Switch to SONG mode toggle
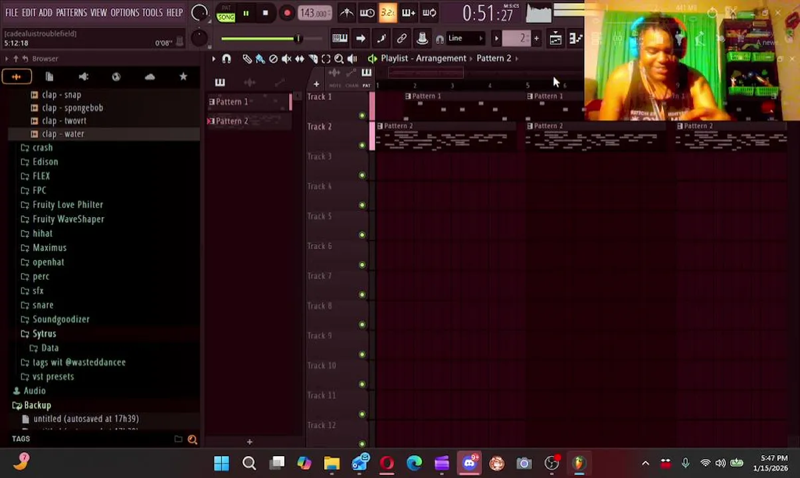The width and height of the screenshot is (800, 478). tap(226, 17)
